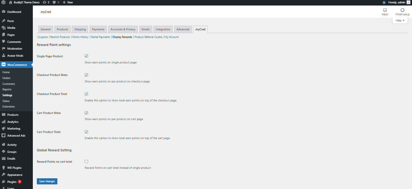Enable Reward Points on cart total
412x189 pixels.
point(87,161)
